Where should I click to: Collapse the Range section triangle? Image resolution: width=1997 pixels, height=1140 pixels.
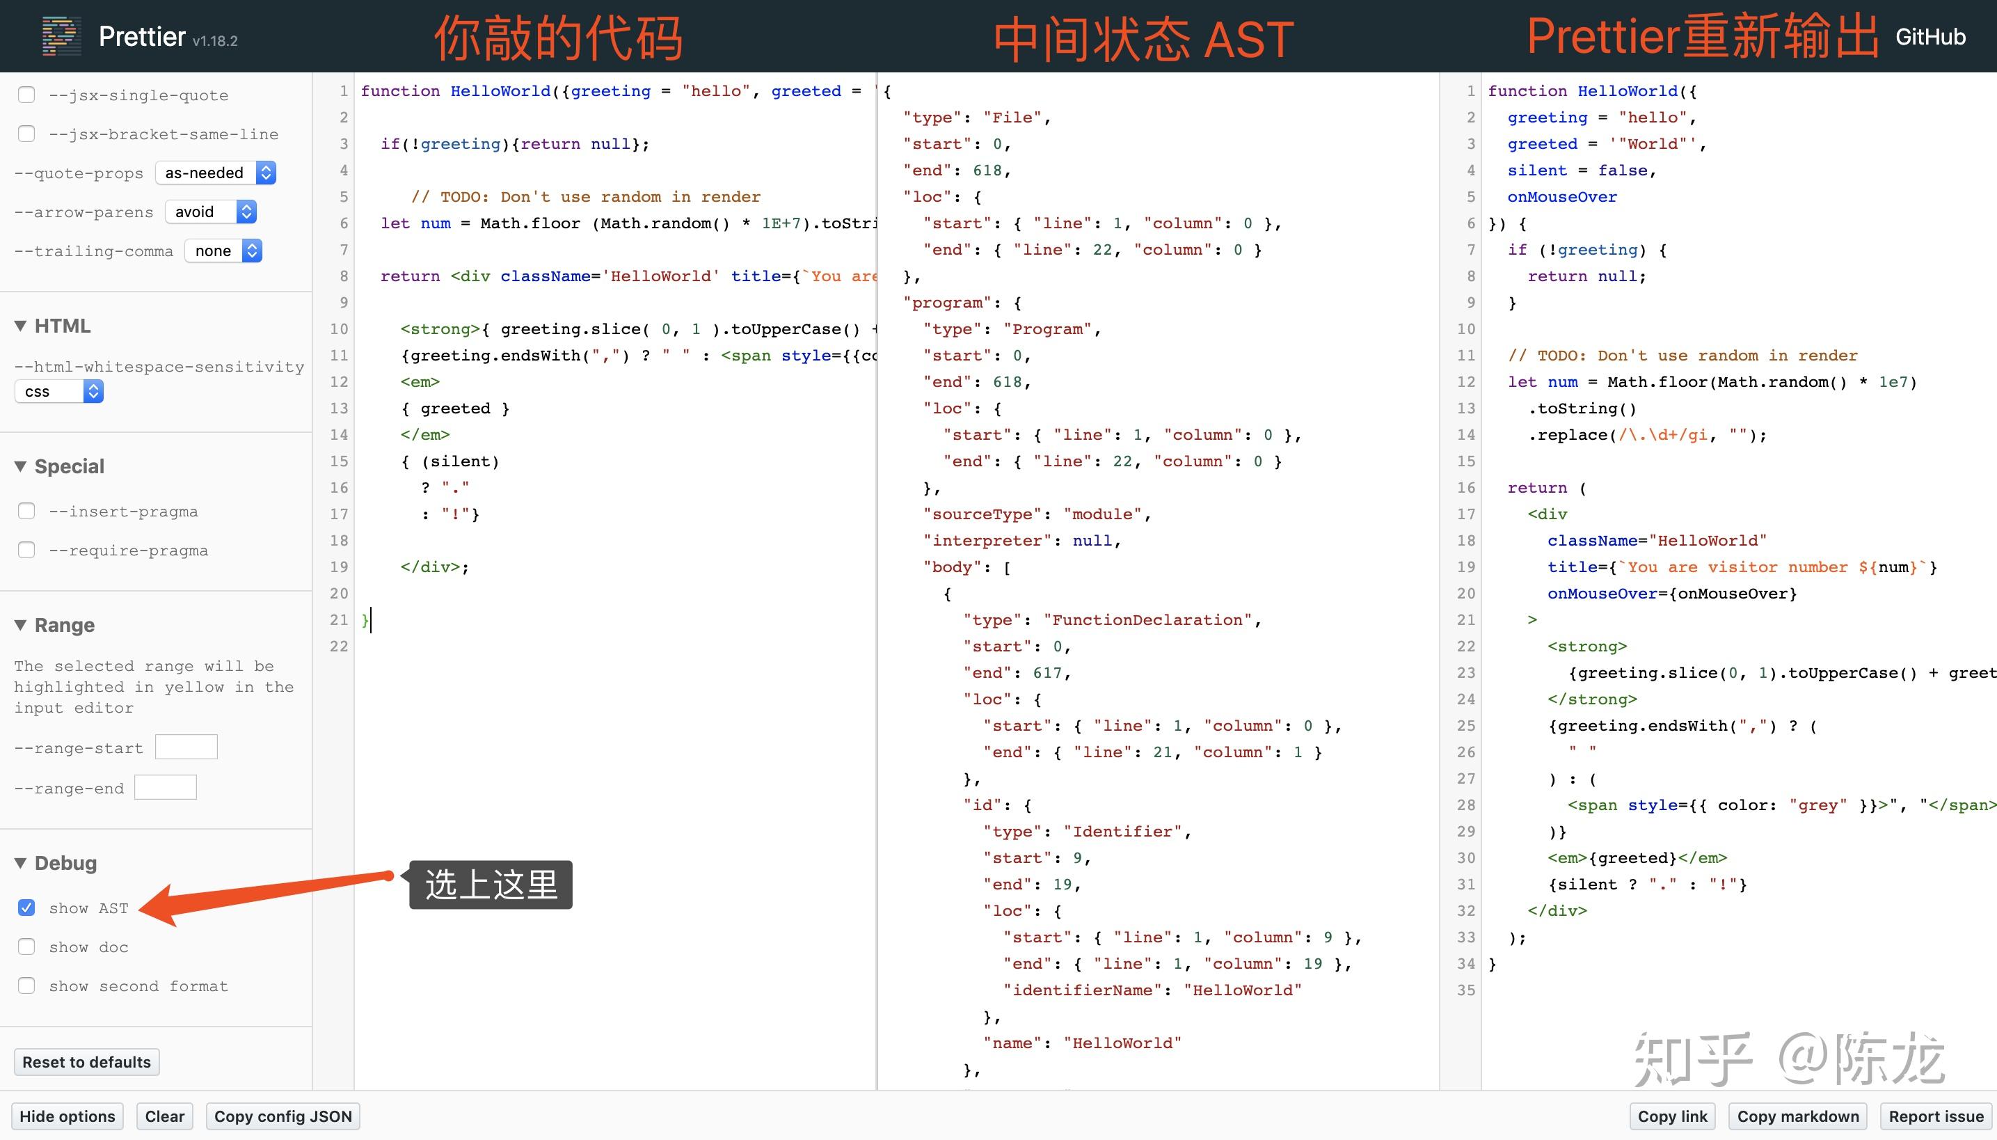[21, 625]
